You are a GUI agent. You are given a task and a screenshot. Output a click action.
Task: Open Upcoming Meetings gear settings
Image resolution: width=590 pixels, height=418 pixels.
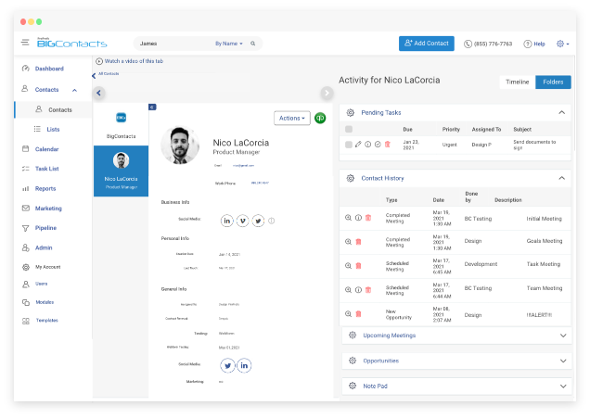(353, 335)
